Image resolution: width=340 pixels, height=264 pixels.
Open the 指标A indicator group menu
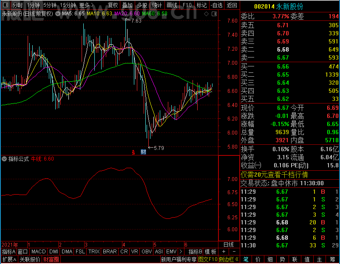coord(8,252)
